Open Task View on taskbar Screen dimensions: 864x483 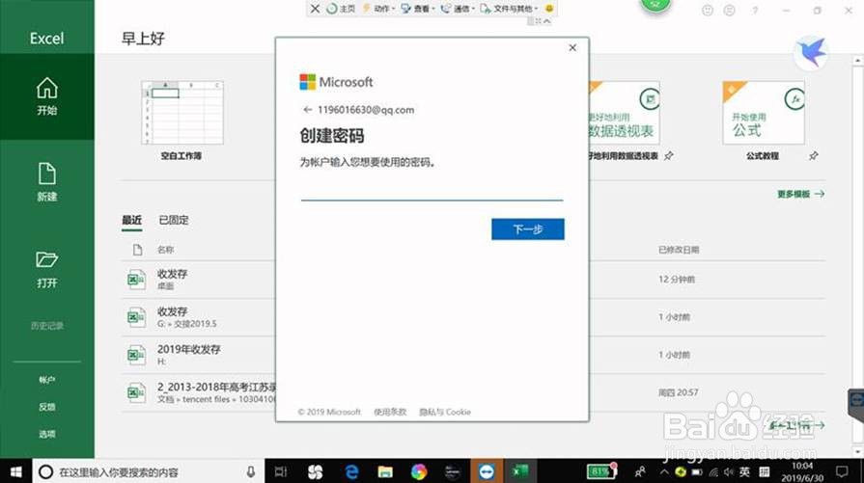tap(281, 471)
